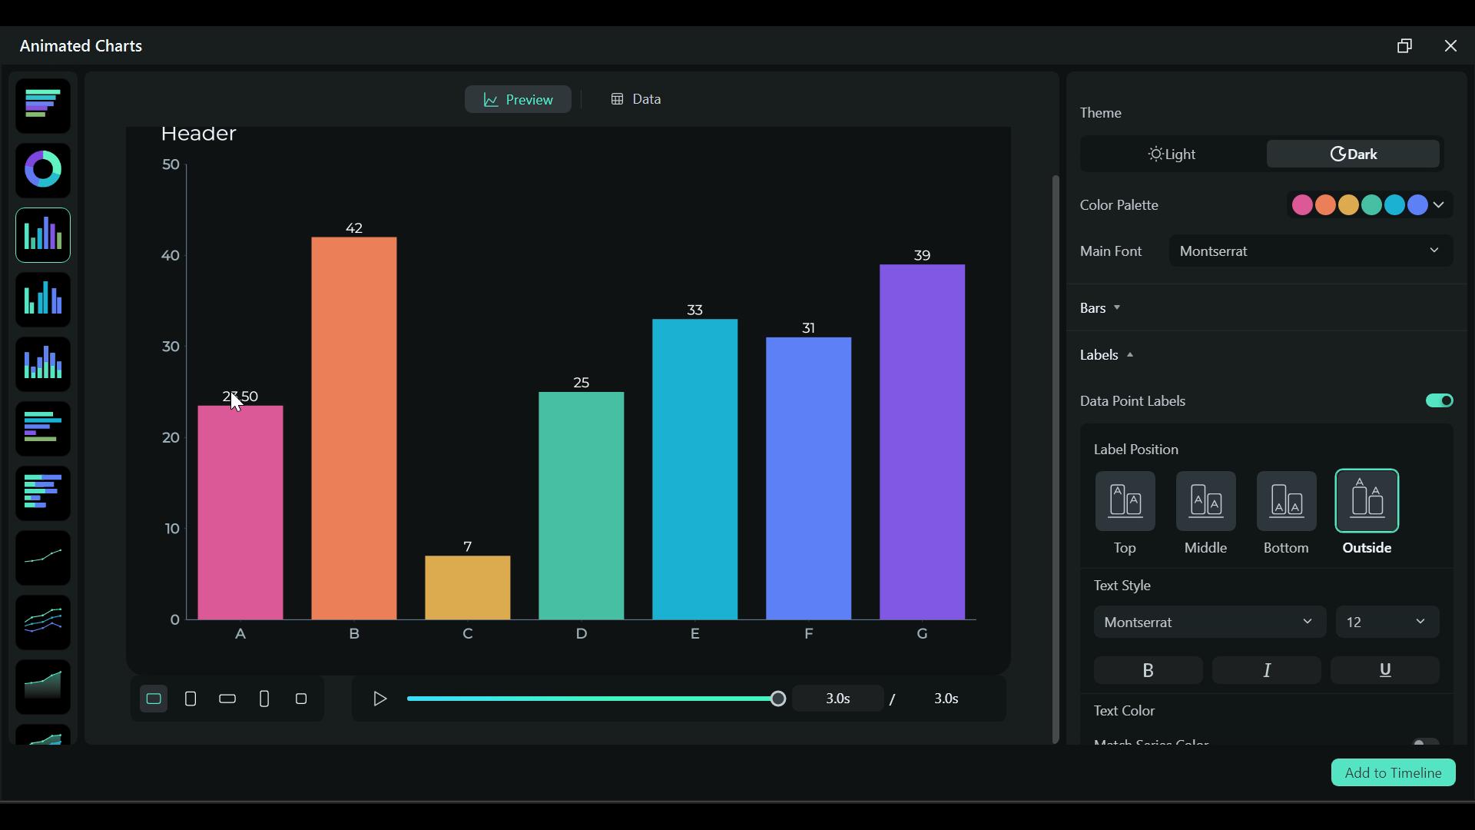Viewport: 1475px width, 830px height.
Task: Click the data label 33
Action: [695, 310]
